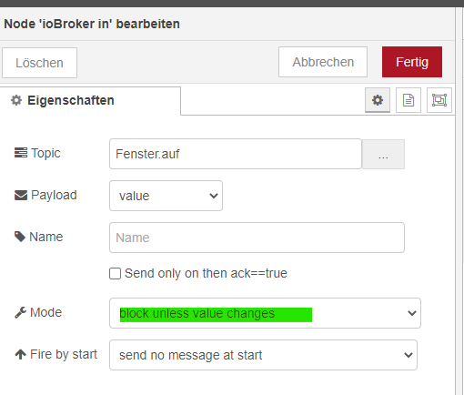Click the Abbrechen button

[323, 62]
